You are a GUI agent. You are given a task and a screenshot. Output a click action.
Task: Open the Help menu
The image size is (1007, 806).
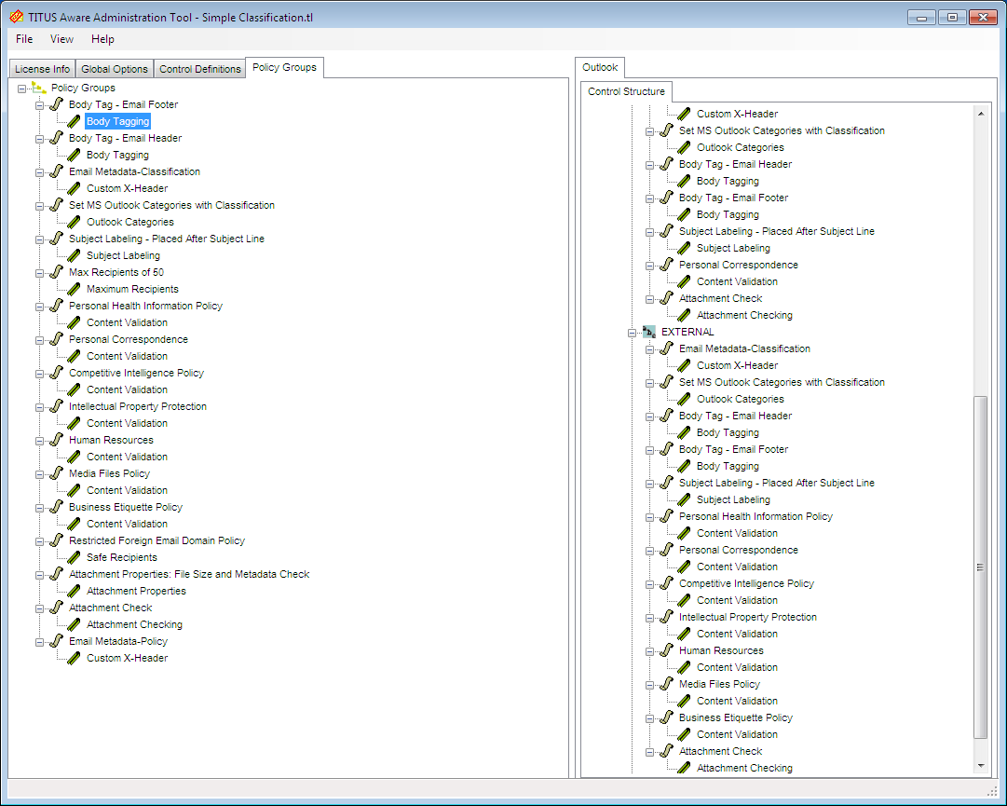[102, 39]
